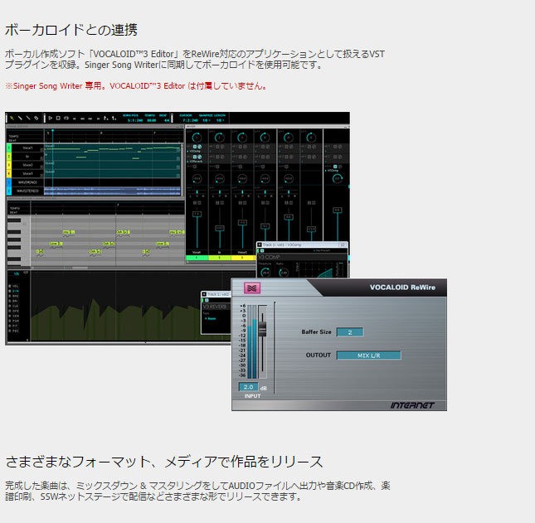The width and height of the screenshot is (535, 523).
Task: Open the V3Reverb insert slot on Vocal1 channel
Action: point(195,162)
